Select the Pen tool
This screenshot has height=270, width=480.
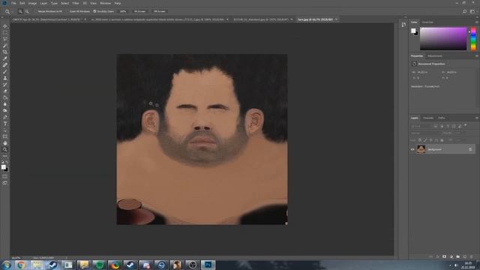[x=5, y=117]
